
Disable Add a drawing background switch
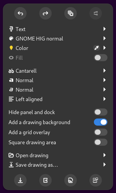pos(101,122)
